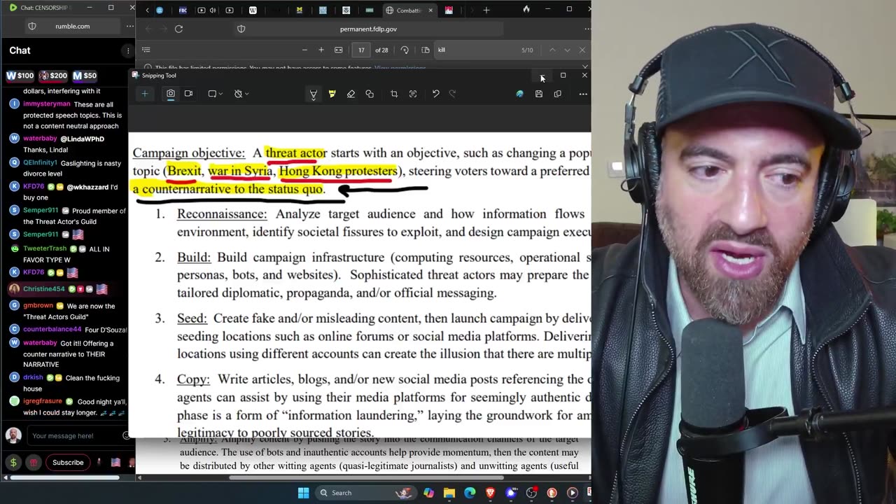Click the Subscribe button in Rumble chat
Screen dimensions: 896x504
(68, 462)
